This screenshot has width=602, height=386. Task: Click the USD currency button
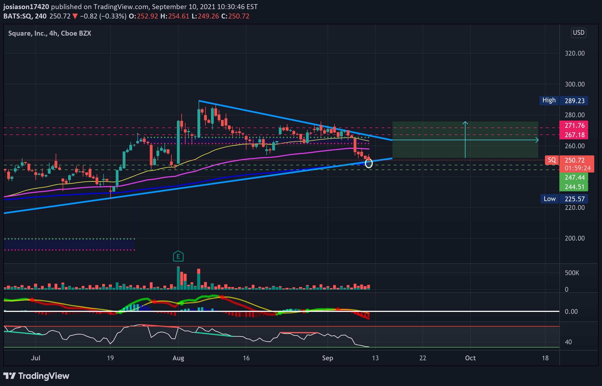pos(578,33)
